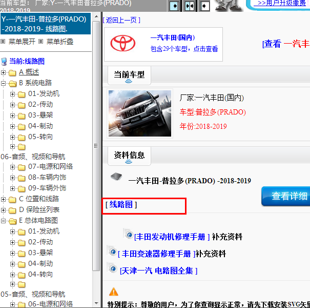Click the gray book icon beside 一汽丰田-普拉多
Screen dimensions: 310x308
click(x=116, y=176)
